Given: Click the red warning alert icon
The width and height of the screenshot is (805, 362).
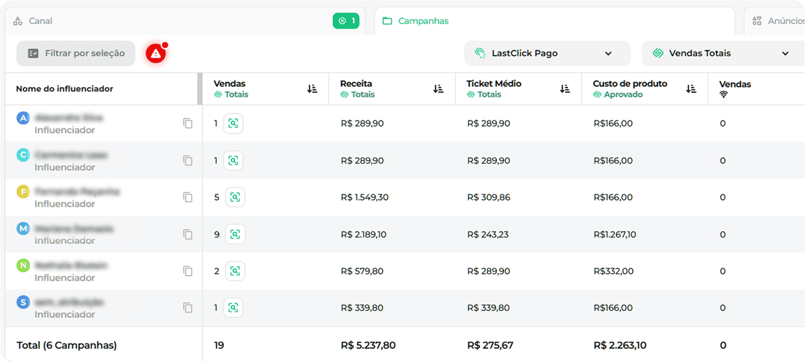Looking at the screenshot, I should (x=155, y=54).
